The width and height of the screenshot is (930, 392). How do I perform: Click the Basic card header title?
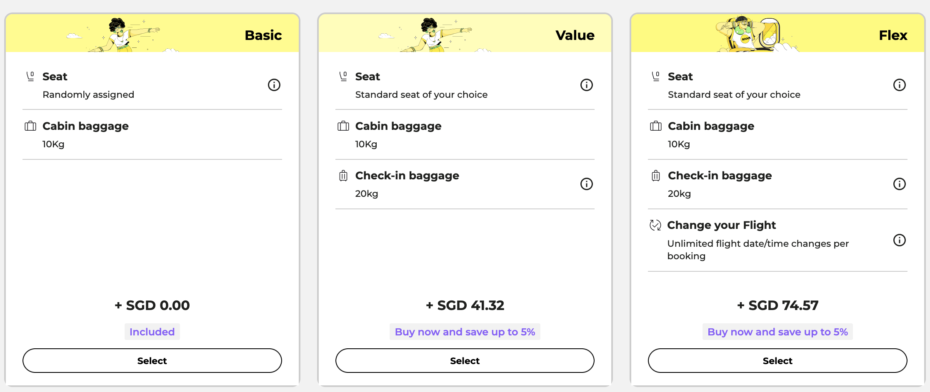(x=263, y=35)
